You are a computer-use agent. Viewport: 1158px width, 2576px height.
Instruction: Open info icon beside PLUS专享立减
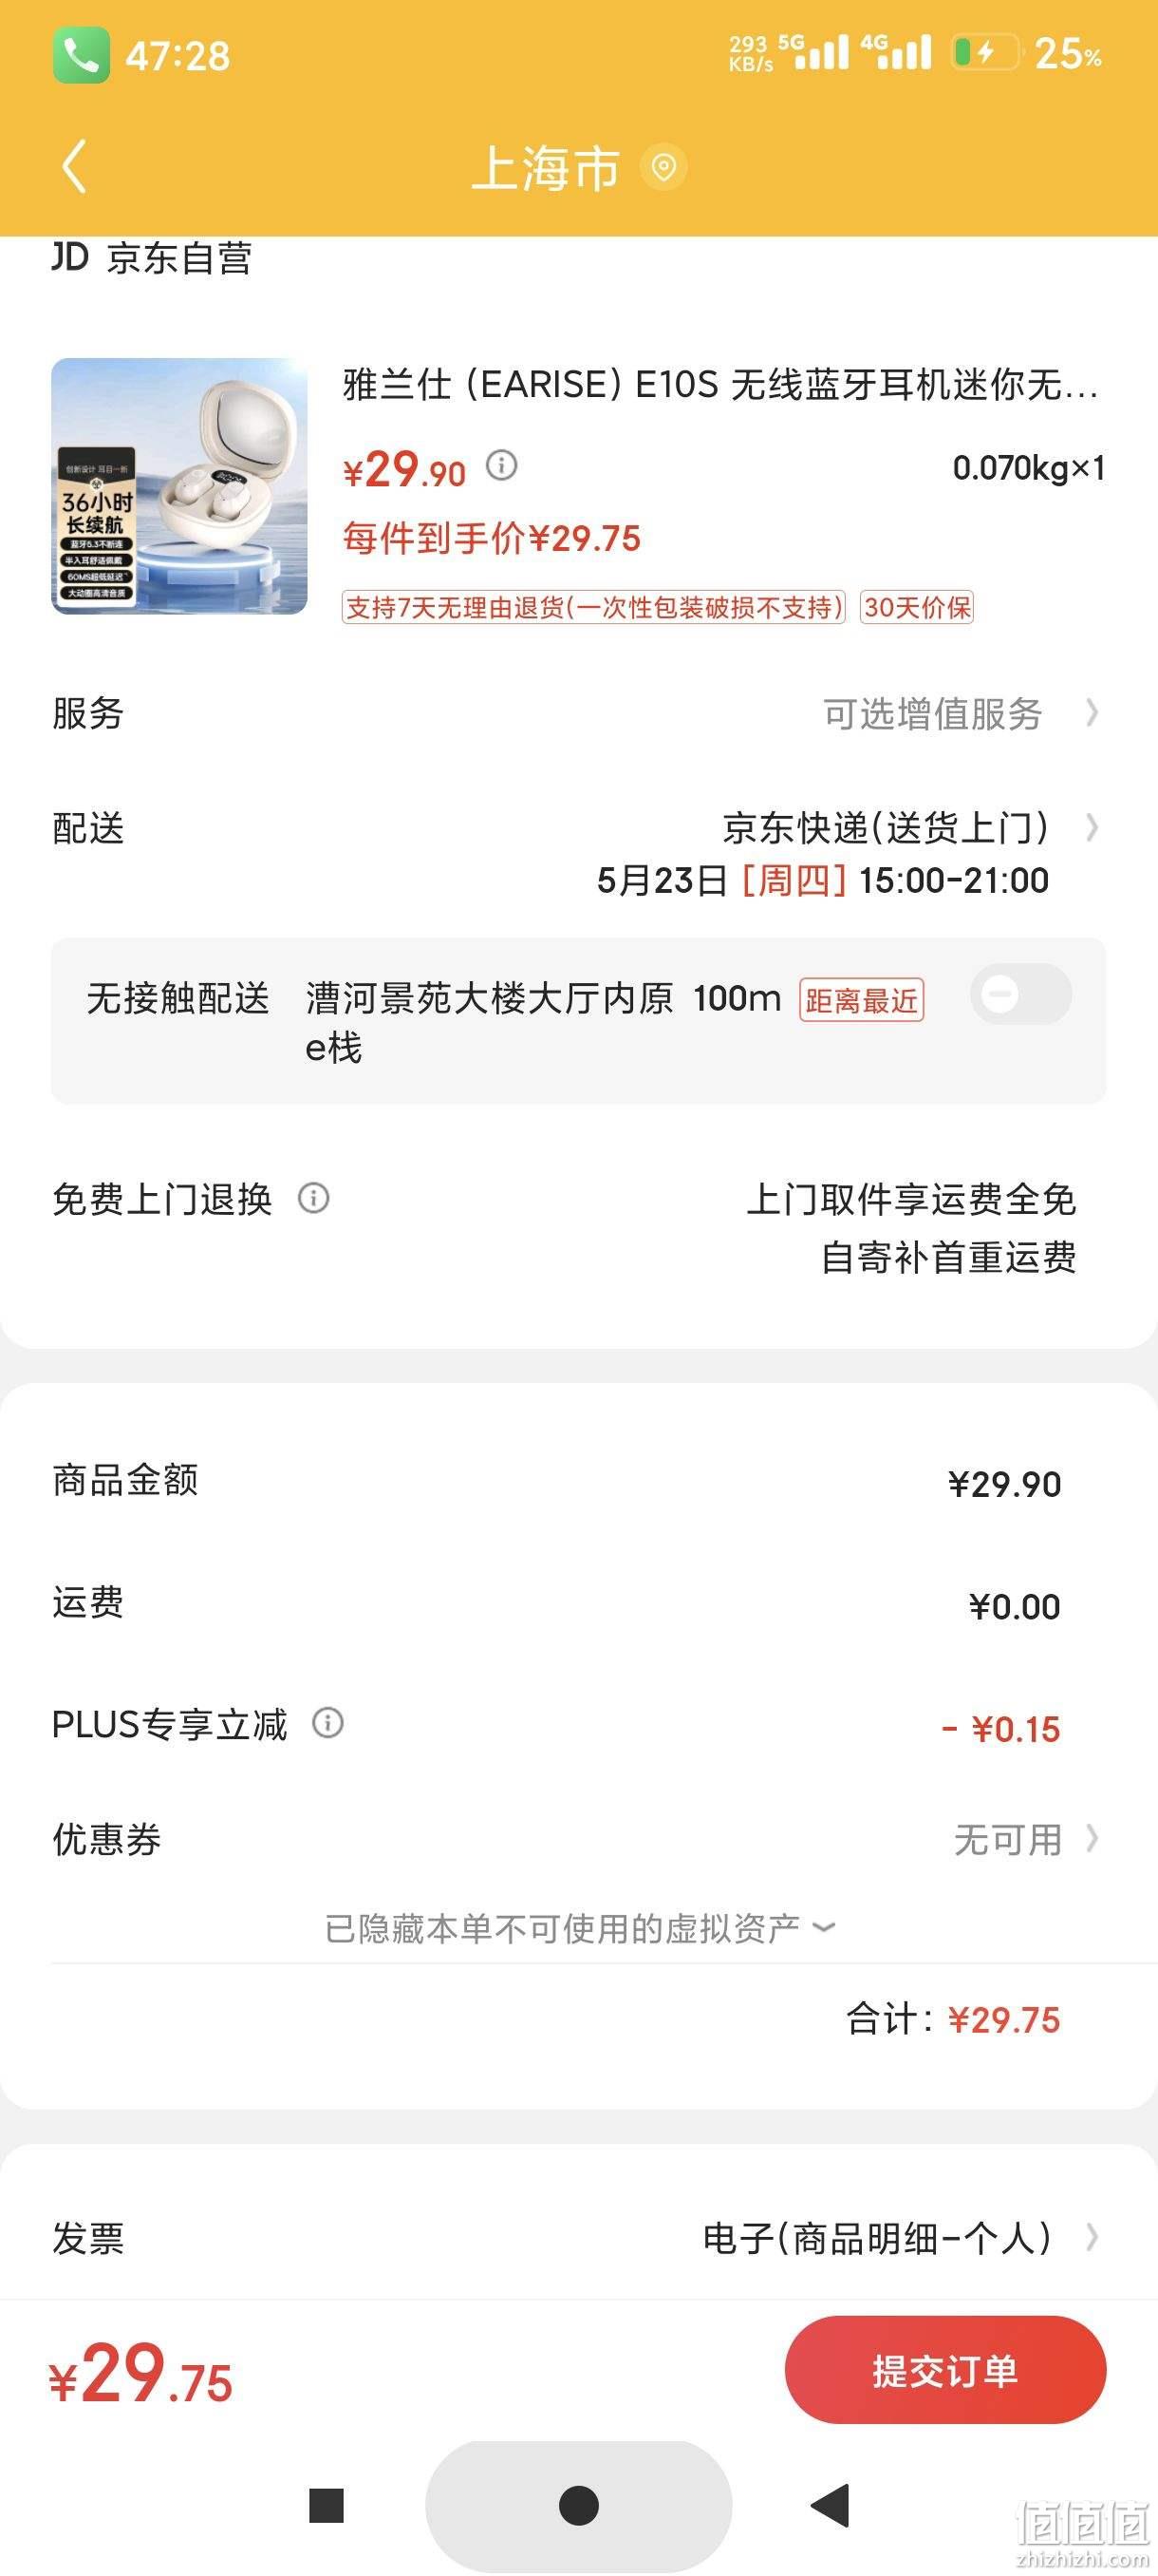click(327, 1723)
